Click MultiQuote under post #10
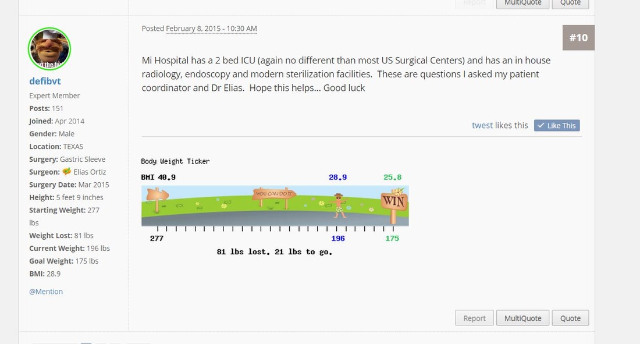640x344 pixels. [x=522, y=318]
